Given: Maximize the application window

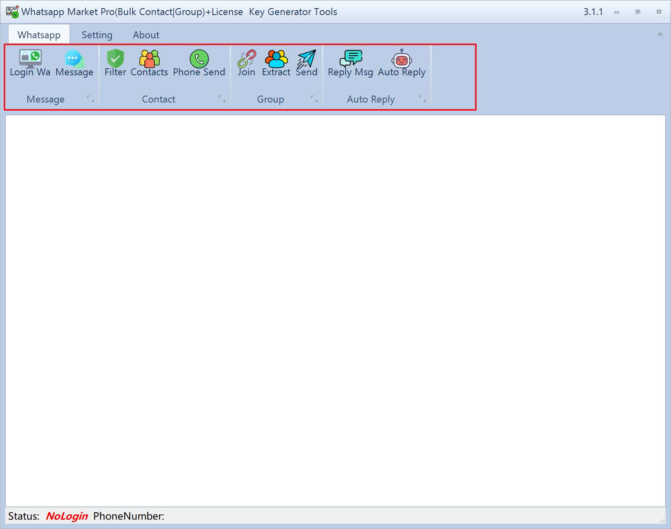Looking at the screenshot, I should click(x=638, y=12).
